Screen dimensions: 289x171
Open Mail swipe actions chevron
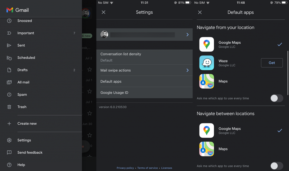tap(187, 70)
